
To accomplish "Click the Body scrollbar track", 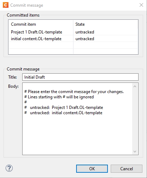I will pos(135,119).
